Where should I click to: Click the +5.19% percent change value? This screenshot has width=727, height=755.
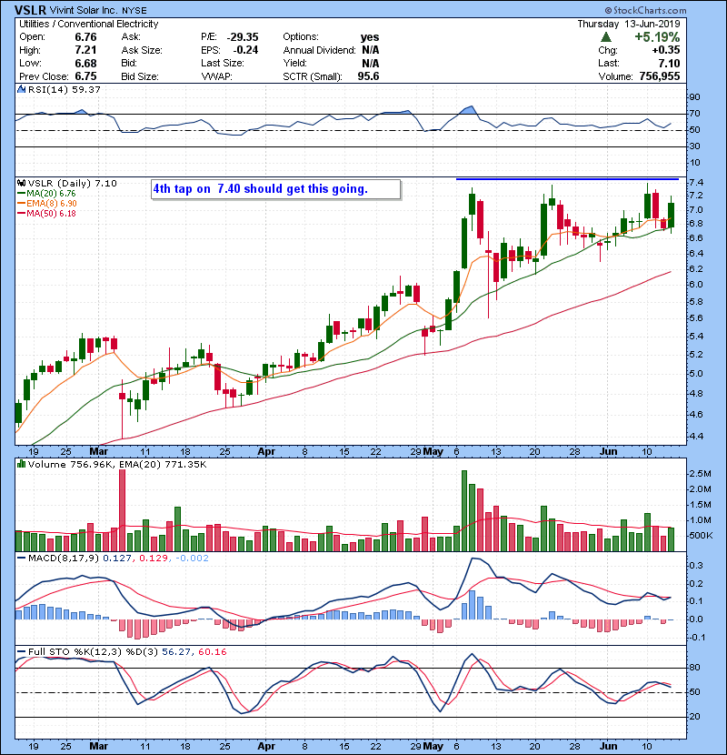tap(657, 37)
